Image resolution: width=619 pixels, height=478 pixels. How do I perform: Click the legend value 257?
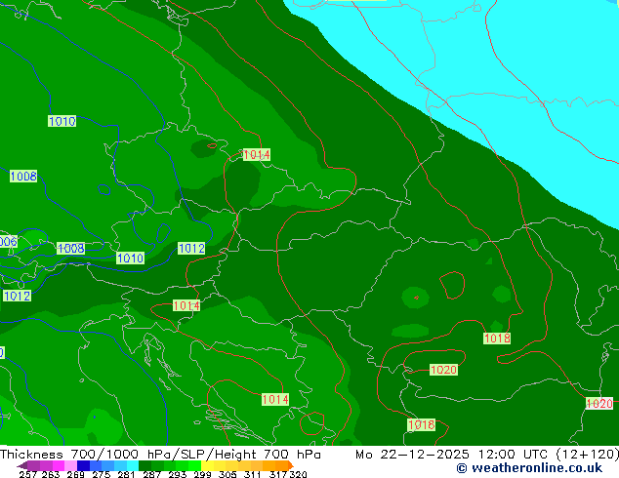coord(27,474)
